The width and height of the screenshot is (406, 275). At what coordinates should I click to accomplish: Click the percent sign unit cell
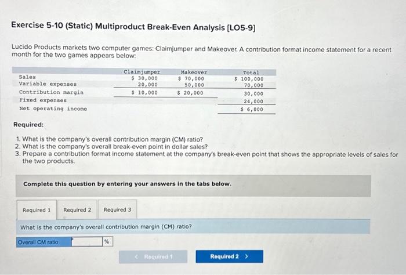click(107, 242)
